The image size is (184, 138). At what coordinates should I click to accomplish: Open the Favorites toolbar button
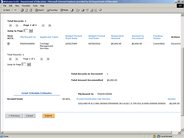point(52,10)
